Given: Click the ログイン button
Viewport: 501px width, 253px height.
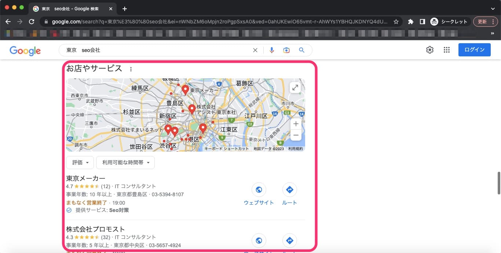Looking at the screenshot, I should click(x=475, y=50).
